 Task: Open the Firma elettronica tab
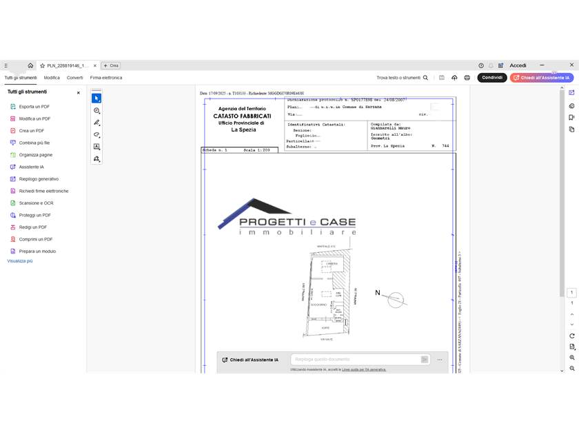(x=106, y=78)
